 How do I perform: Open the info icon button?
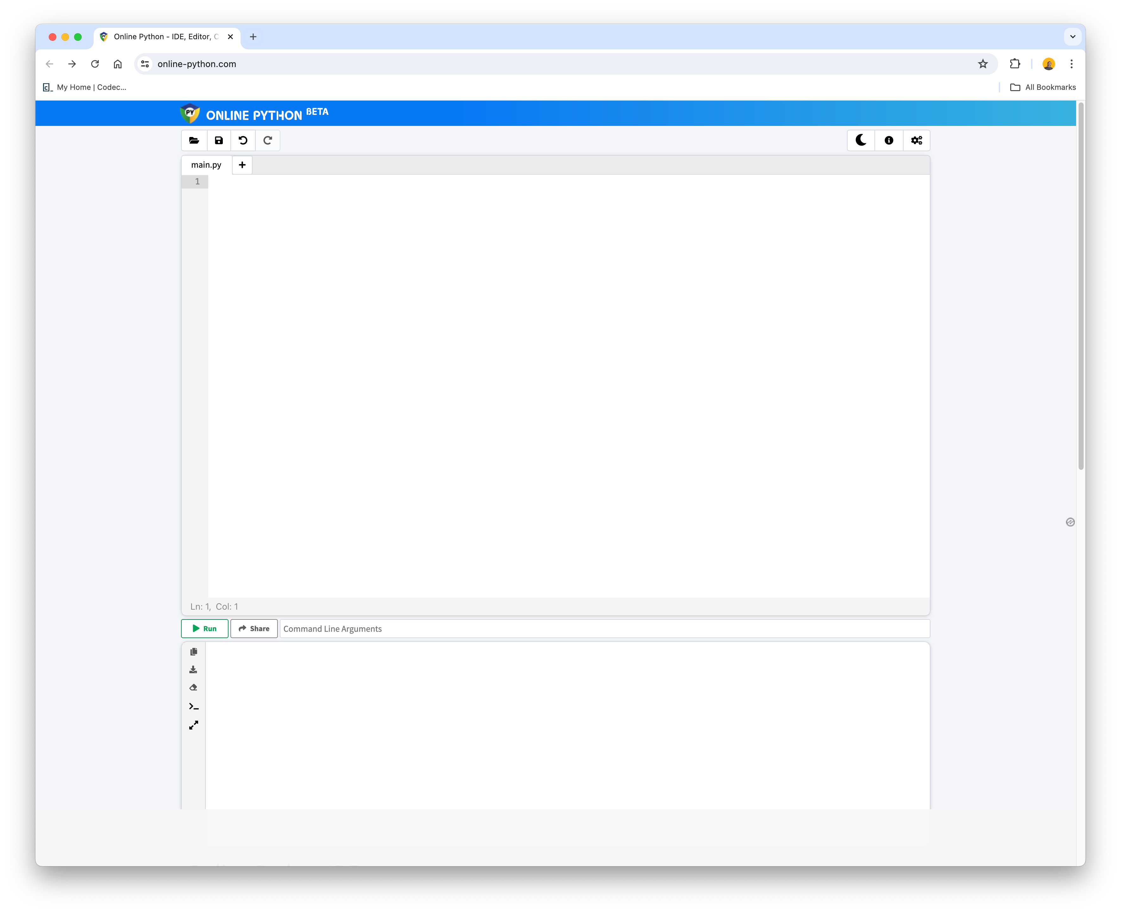889,140
